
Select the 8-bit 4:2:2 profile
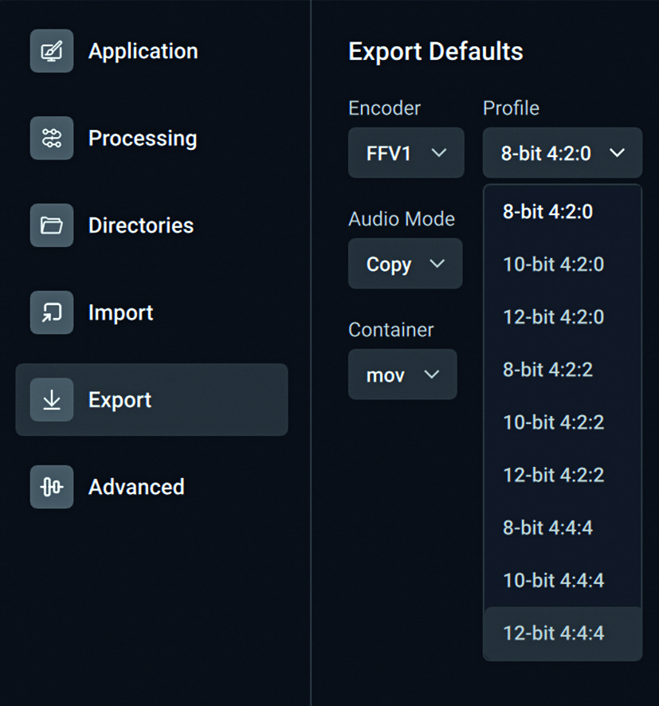click(547, 370)
